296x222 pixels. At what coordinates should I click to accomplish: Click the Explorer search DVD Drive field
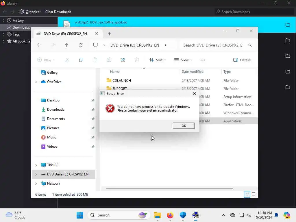[217, 45]
